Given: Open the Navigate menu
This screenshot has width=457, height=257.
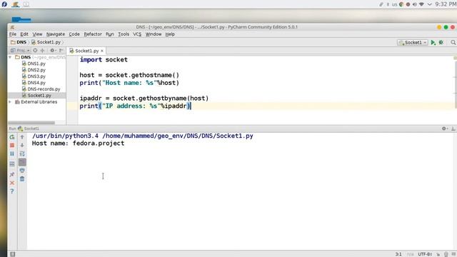Looking at the screenshot, I should [56, 34].
